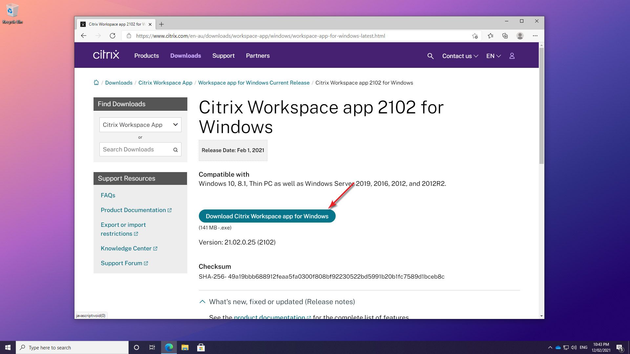Click the Search Downloads magnifier icon
The image size is (630, 354).
click(x=176, y=150)
